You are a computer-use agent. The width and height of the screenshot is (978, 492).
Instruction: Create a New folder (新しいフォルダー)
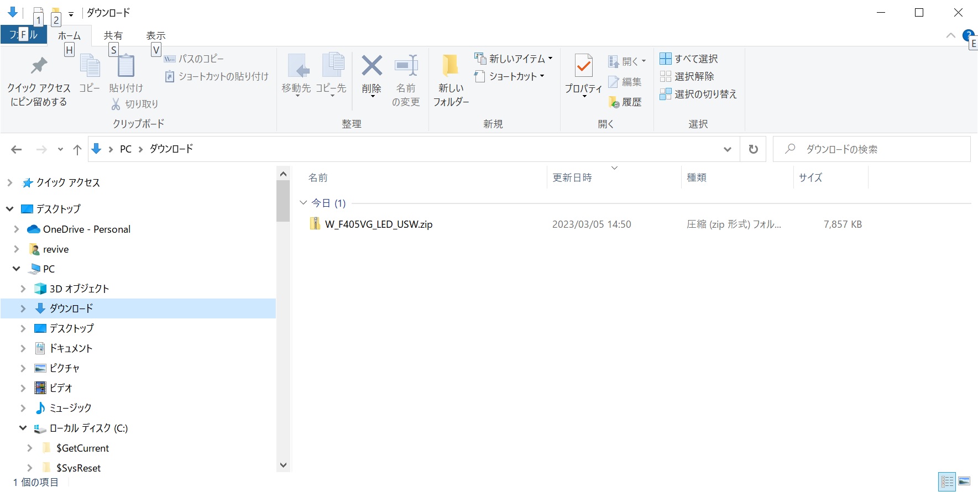451,80
